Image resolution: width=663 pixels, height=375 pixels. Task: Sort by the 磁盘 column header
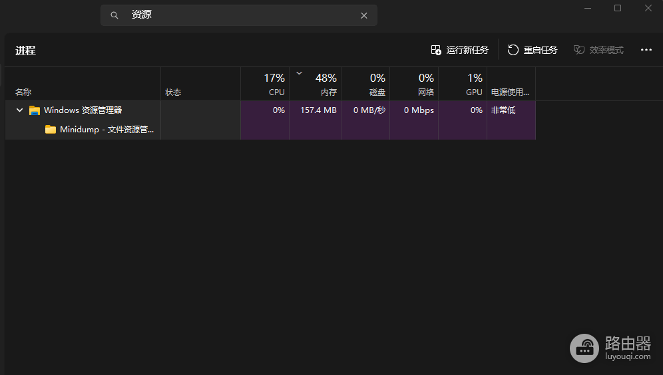(365, 84)
